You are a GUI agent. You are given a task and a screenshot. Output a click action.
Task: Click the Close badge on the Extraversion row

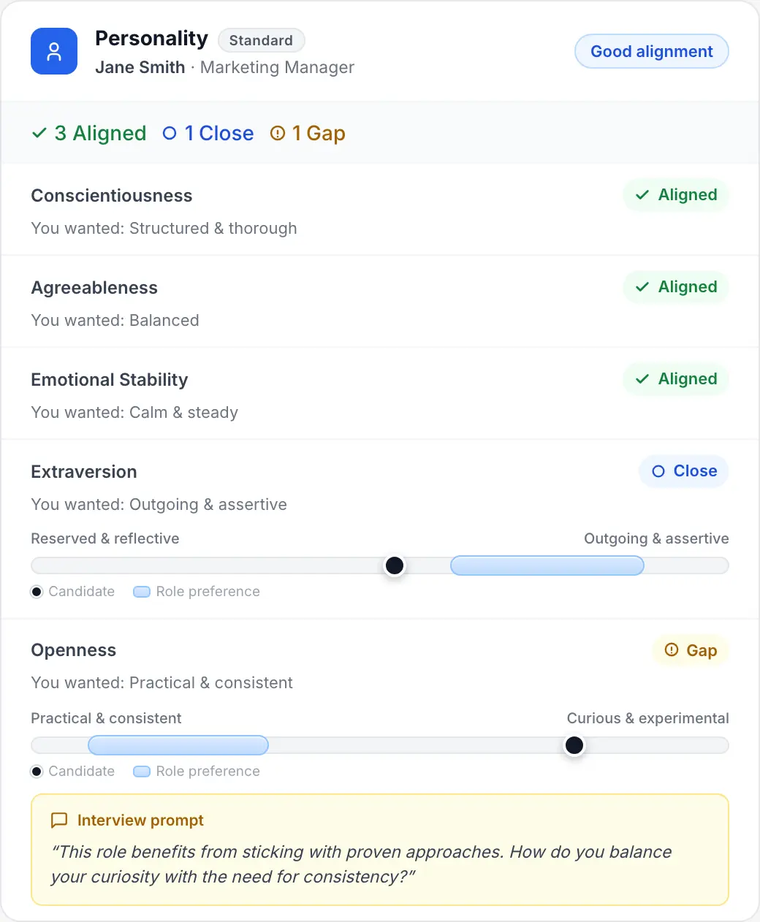pyautogui.click(x=683, y=471)
